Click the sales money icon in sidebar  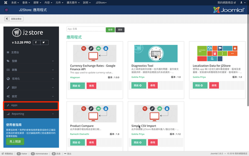(x=8, y=70)
